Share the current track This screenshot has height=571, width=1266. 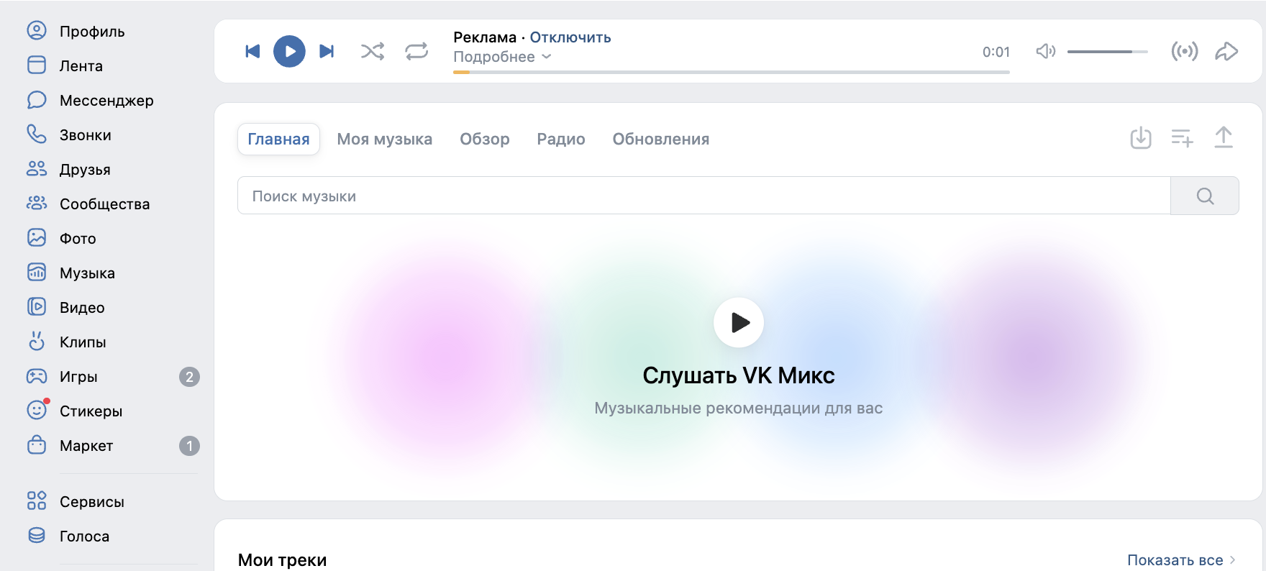point(1226,51)
